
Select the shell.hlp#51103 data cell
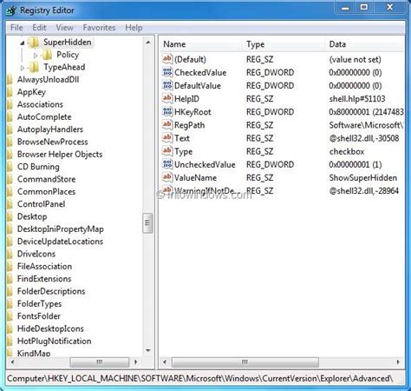point(357,99)
